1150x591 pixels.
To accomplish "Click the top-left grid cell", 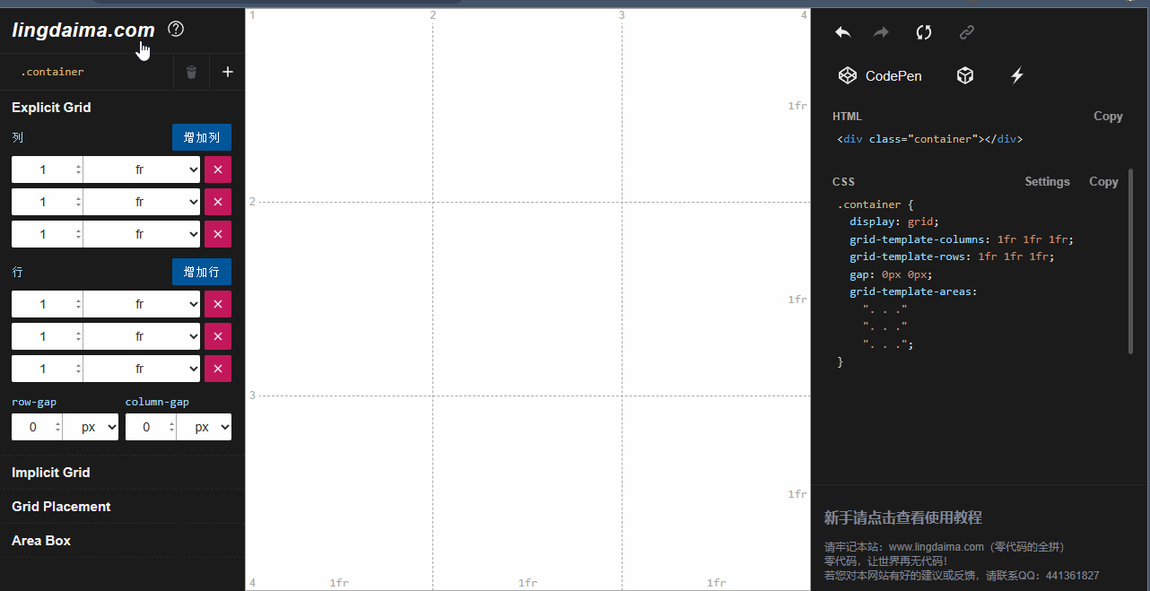I will coord(339,105).
